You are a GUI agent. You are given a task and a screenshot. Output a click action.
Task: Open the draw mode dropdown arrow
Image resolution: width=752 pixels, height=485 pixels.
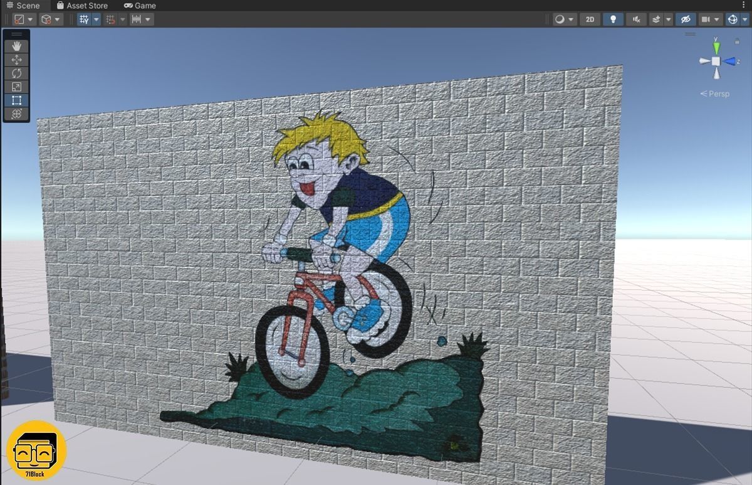coord(572,19)
